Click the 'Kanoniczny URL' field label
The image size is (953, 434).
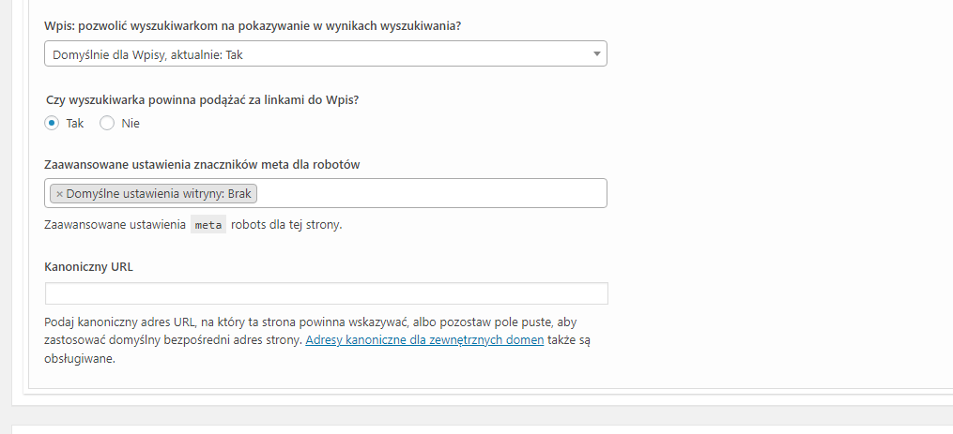[89, 266]
